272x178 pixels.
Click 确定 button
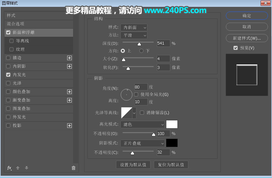pyautogui.click(x=247, y=16)
